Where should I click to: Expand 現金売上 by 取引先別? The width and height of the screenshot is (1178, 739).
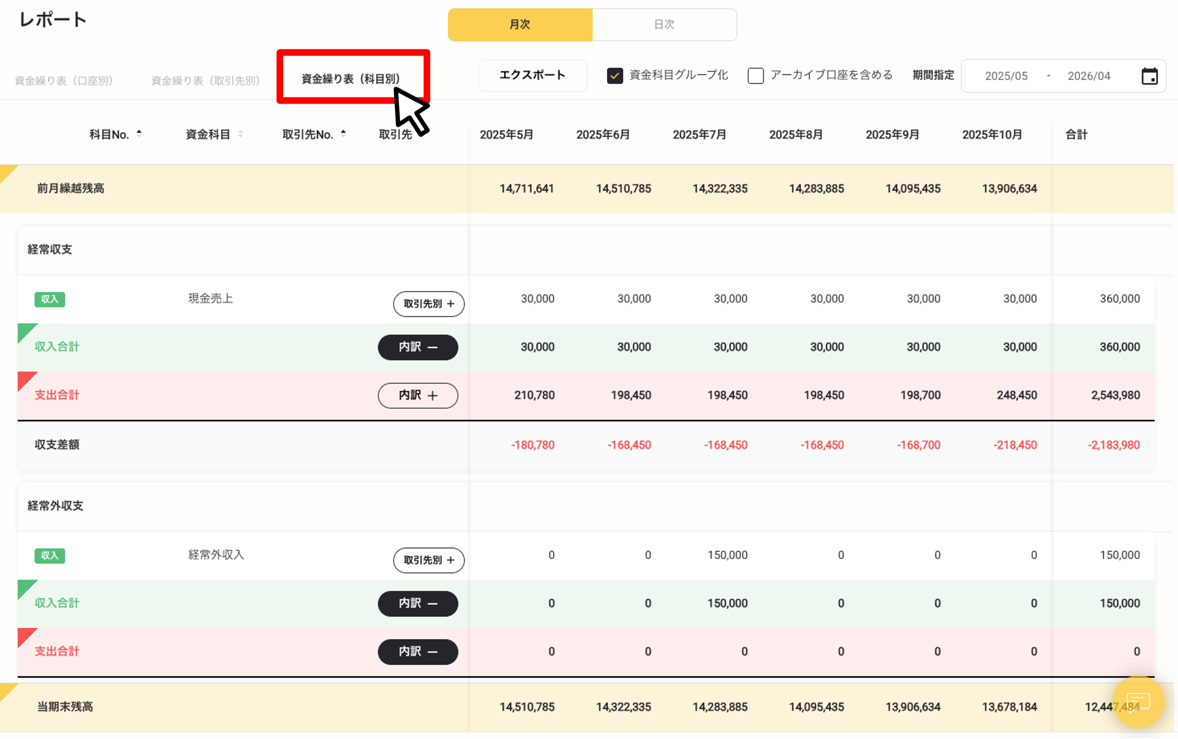pos(429,304)
